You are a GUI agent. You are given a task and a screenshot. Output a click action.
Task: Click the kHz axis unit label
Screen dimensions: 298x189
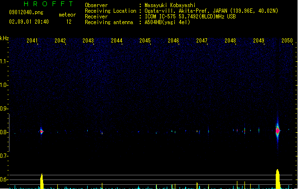click(x=4, y=38)
